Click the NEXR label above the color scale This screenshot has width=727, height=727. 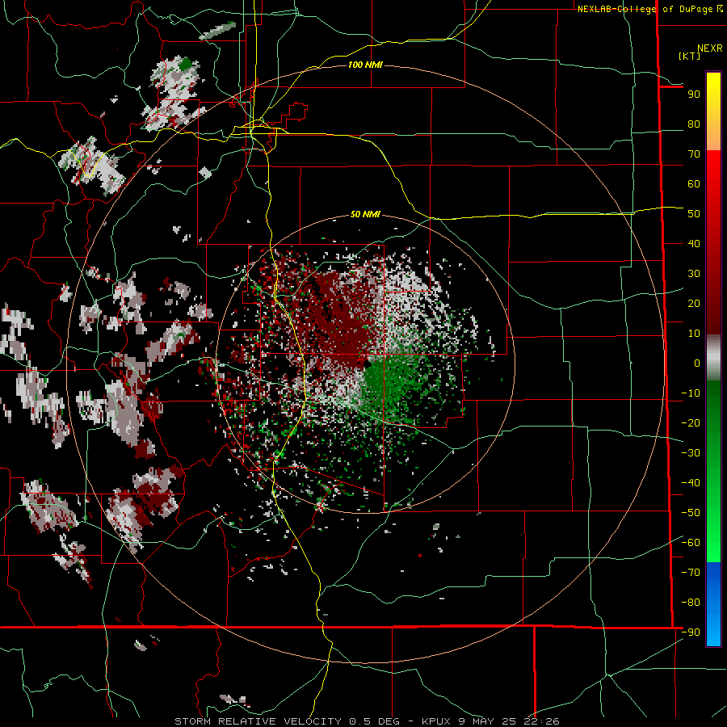[709, 48]
